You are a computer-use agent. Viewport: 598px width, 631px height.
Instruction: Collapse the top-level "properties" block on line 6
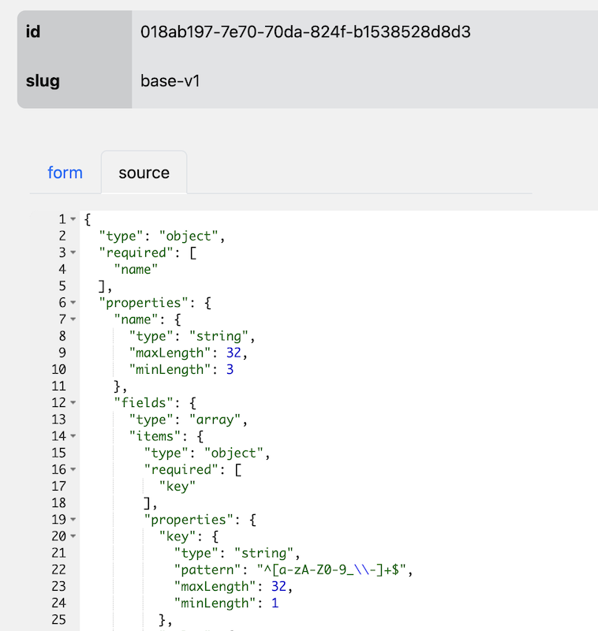point(73,302)
